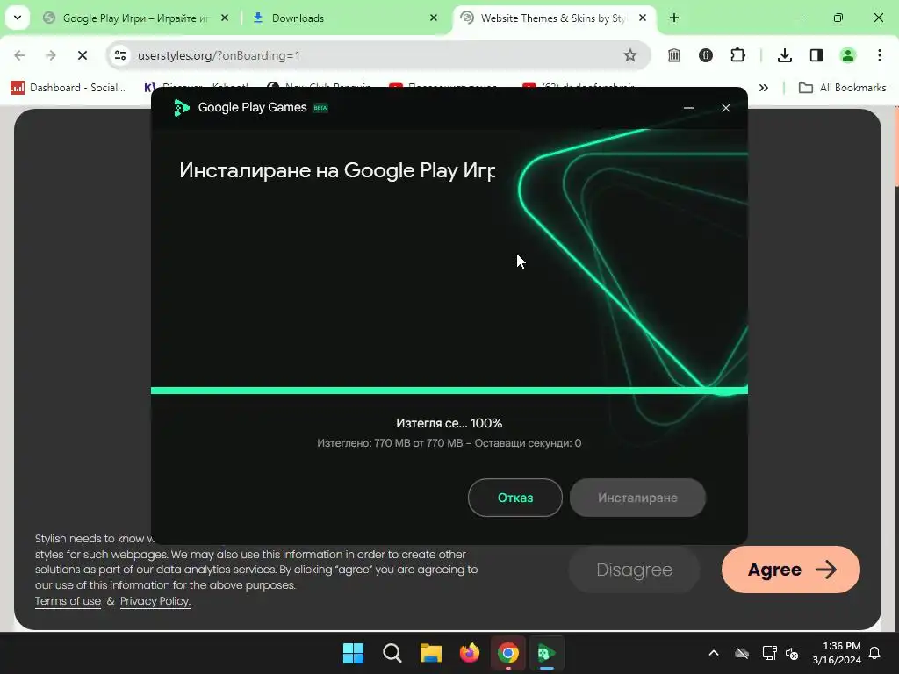Viewport: 899px width, 674px height.
Task: Click the Изтеглено: 770 MB details text
Action: [449, 443]
